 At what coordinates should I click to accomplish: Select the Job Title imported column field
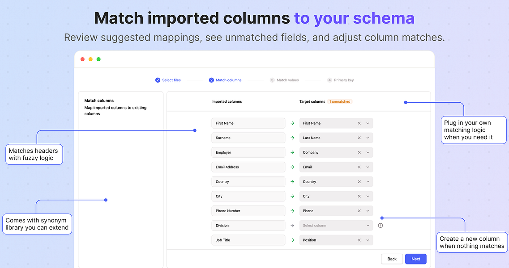pyautogui.click(x=248, y=240)
